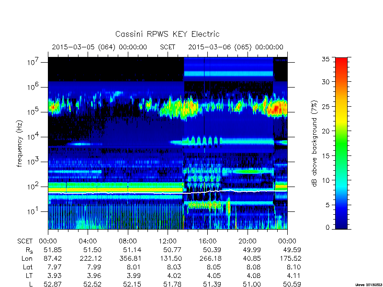Click the title 'Cassini RPWS KEY Electric'
Screen dimensions: 383x287
tap(167, 34)
